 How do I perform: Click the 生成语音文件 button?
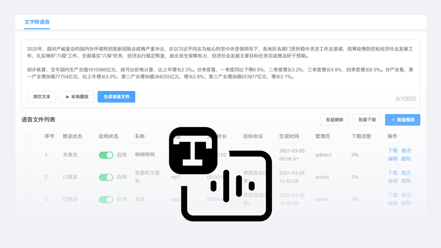(x=116, y=97)
